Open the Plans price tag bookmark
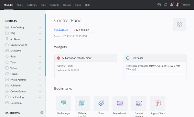 click(101, 103)
